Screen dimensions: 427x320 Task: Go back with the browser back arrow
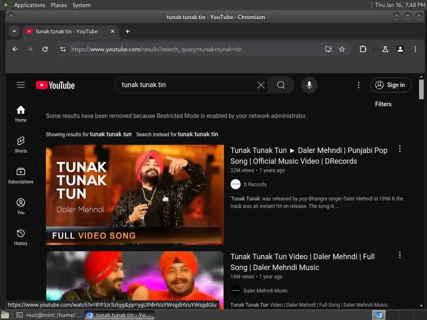tap(15, 49)
